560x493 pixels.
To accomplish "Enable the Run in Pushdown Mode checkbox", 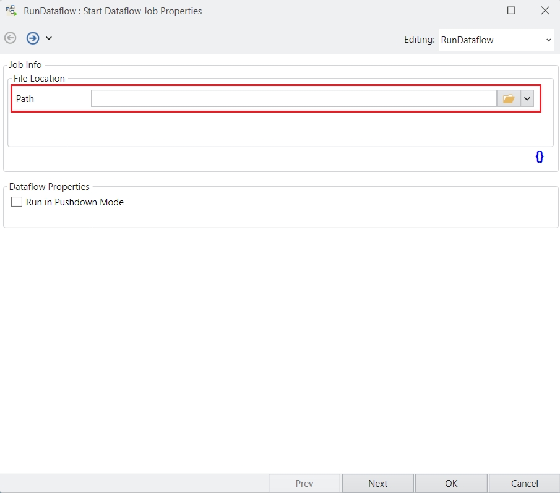I will pyautogui.click(x=17, y=202).
